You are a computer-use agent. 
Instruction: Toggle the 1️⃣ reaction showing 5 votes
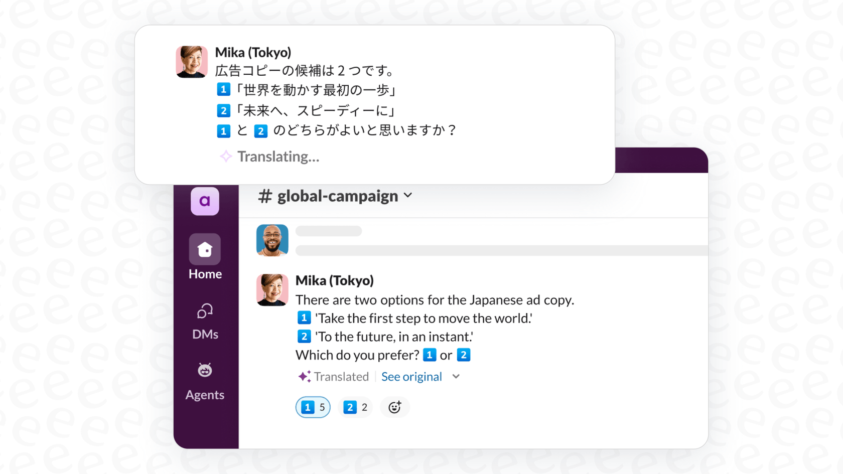[313, 407]
